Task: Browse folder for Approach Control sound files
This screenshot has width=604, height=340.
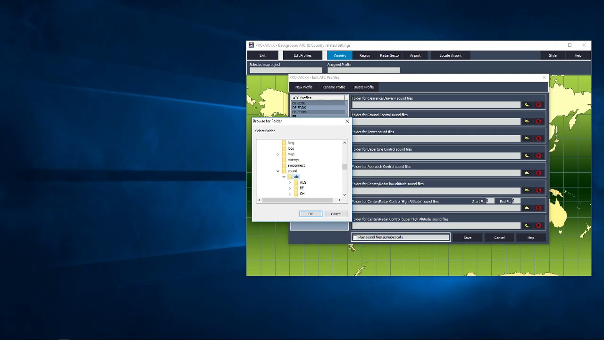Action: click(527, 173)
